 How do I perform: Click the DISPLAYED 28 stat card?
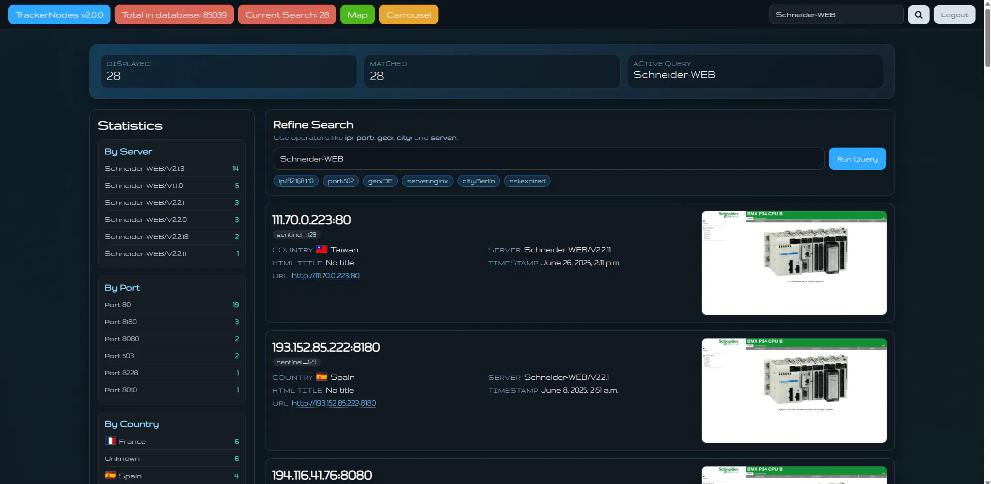click(x=229, y=71)
